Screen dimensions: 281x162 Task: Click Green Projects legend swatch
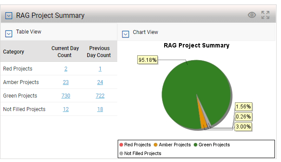tap(195, 145)
